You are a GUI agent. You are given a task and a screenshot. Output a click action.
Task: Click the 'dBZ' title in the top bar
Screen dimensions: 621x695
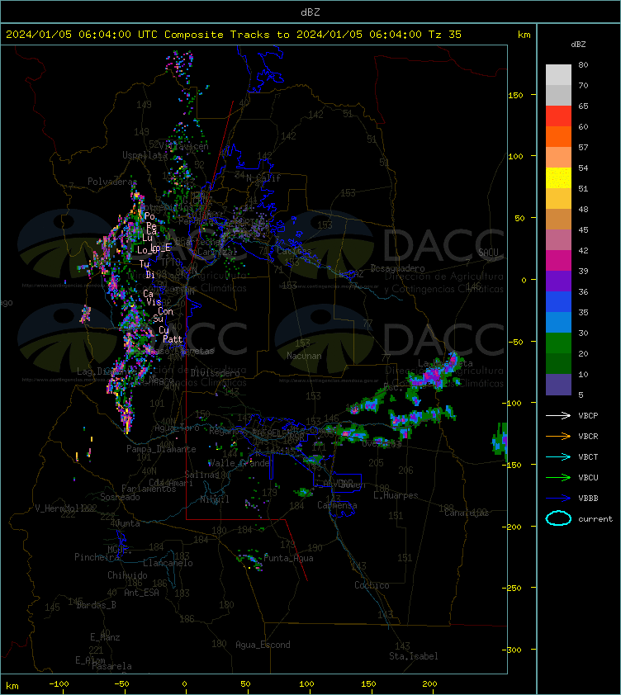pos(310,12)
